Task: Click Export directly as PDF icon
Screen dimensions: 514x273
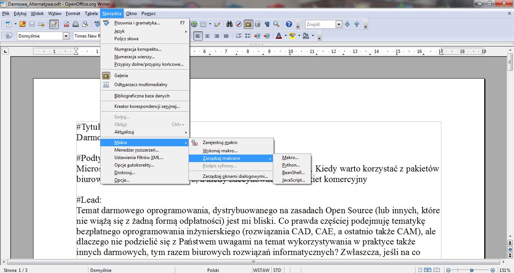Action: (66, 24)
